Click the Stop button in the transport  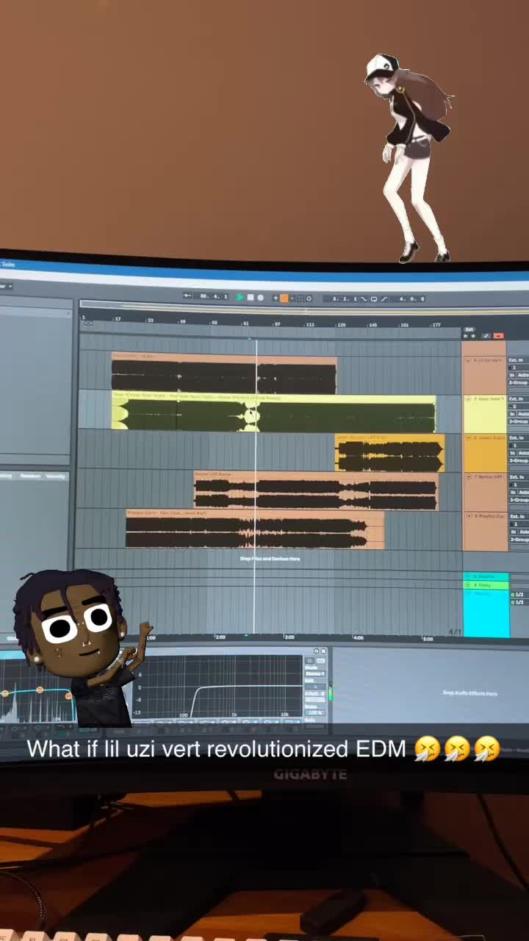click(251, 298)
